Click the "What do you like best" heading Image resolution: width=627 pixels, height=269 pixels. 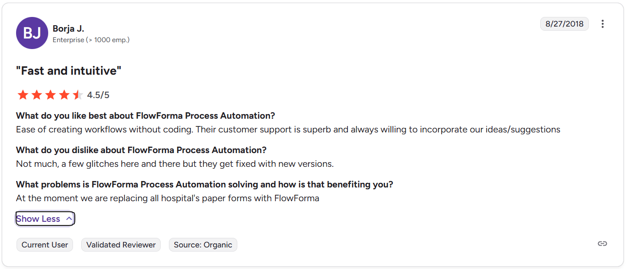(146, 115)
